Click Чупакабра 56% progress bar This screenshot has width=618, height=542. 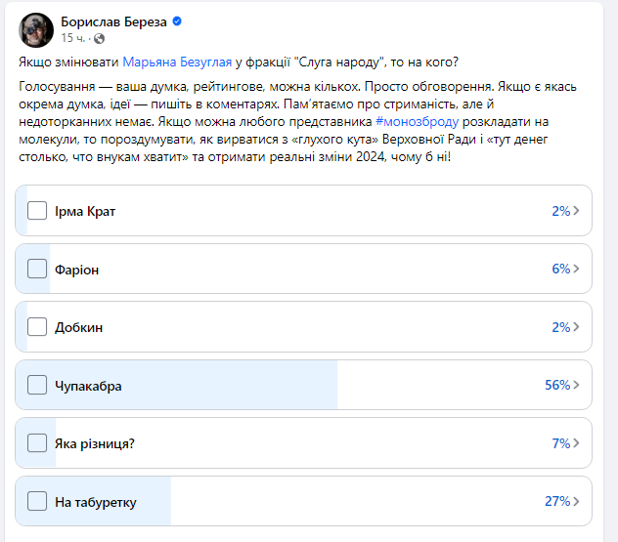pyautogui.click(x=293, y=385)
